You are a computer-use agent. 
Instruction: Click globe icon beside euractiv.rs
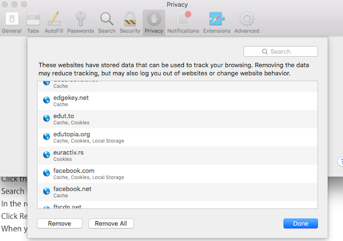[46, 155]
